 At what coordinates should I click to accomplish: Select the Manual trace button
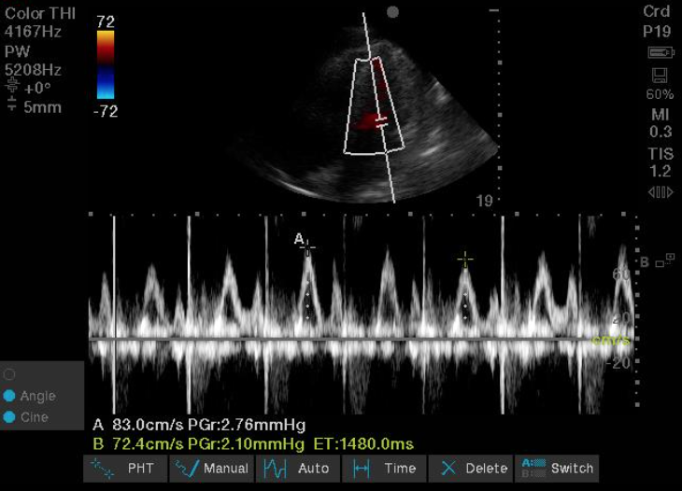point(211,469)
